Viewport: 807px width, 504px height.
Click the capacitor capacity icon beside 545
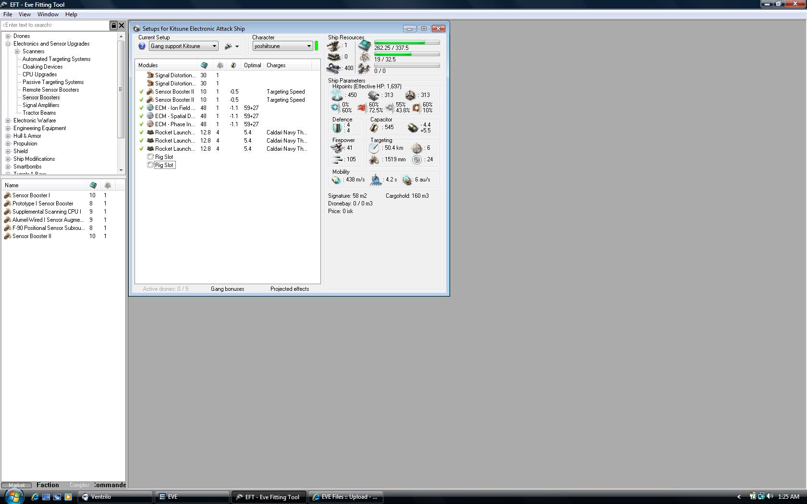[x=374, y=128]
